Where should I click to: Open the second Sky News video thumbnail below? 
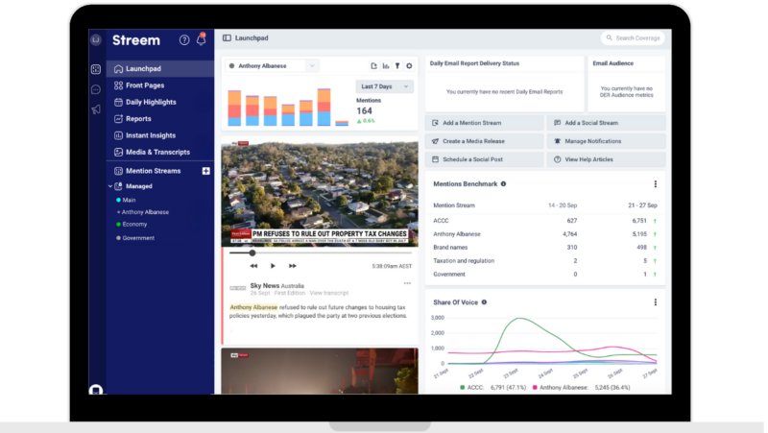coord(320,372)
